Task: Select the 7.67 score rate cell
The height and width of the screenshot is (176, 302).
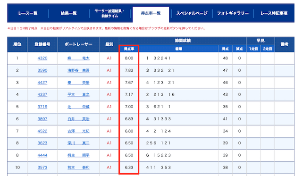Action: [129, 83]
